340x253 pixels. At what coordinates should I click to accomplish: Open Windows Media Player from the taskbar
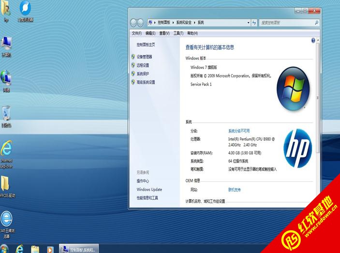click(50, 249)
